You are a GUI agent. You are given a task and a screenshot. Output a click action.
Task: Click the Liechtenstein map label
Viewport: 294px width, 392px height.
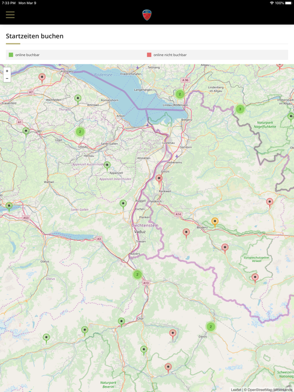[145, 225]
